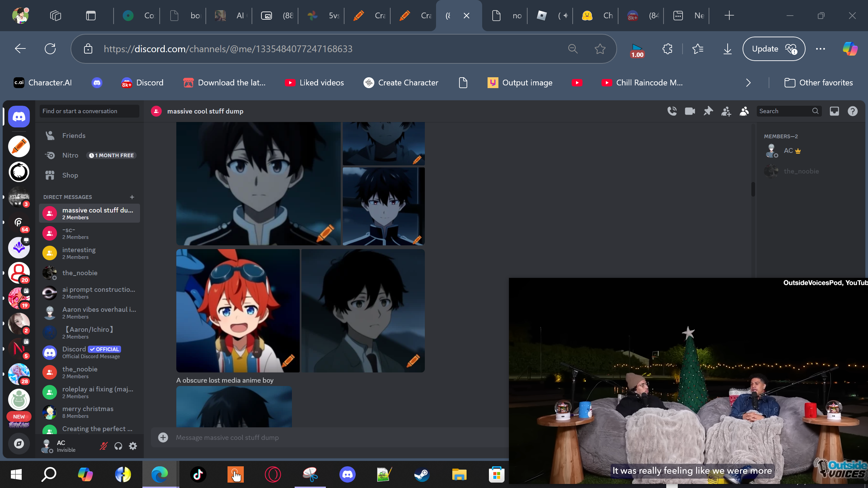Open the -sc- group conversation
The width and height of the screenshot is (868, 488).
point(90,233)
